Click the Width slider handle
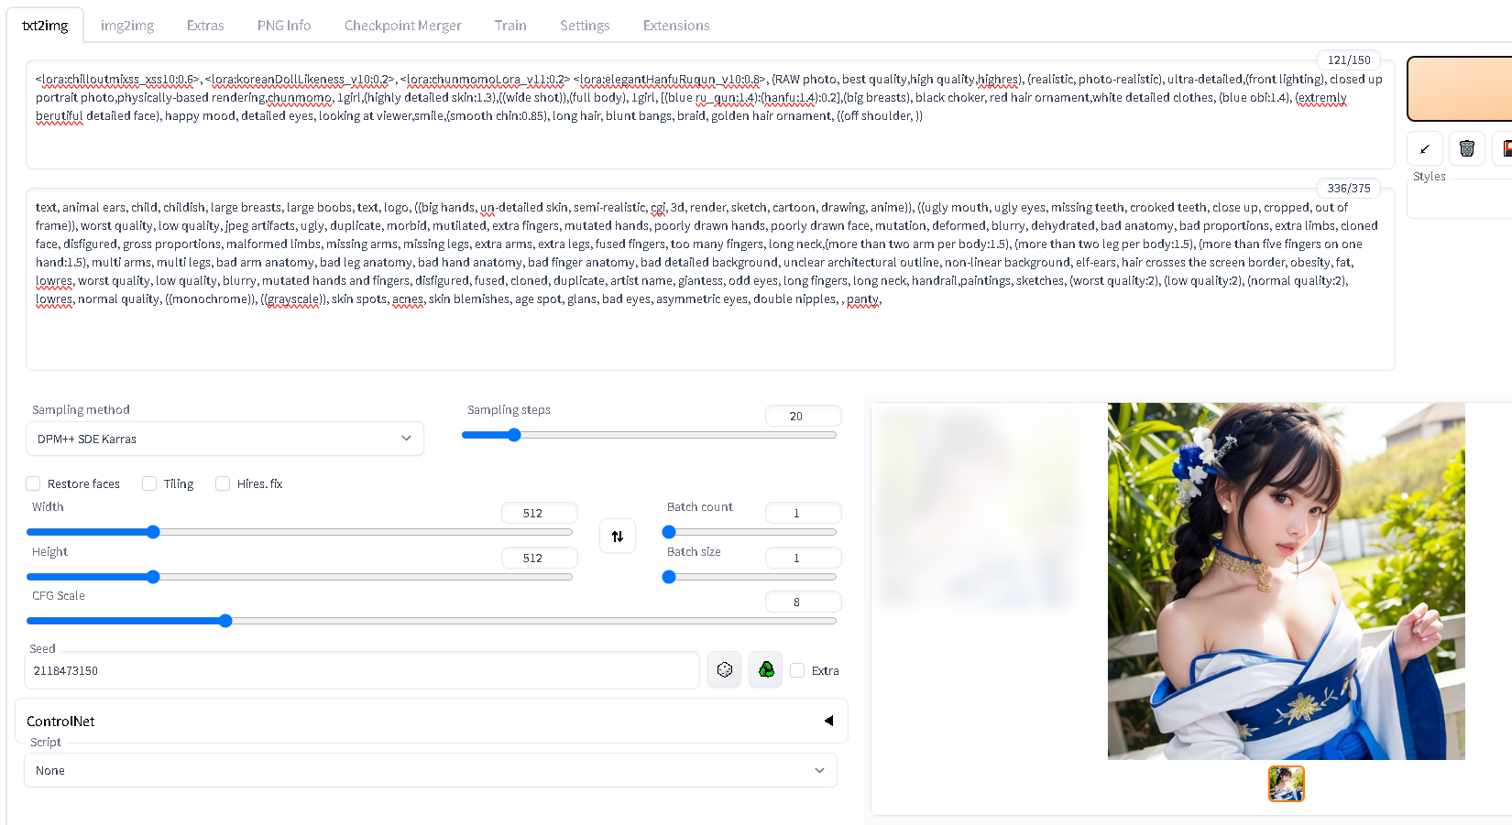This screenshot has height=825, width=1512. tap(153, 532)
